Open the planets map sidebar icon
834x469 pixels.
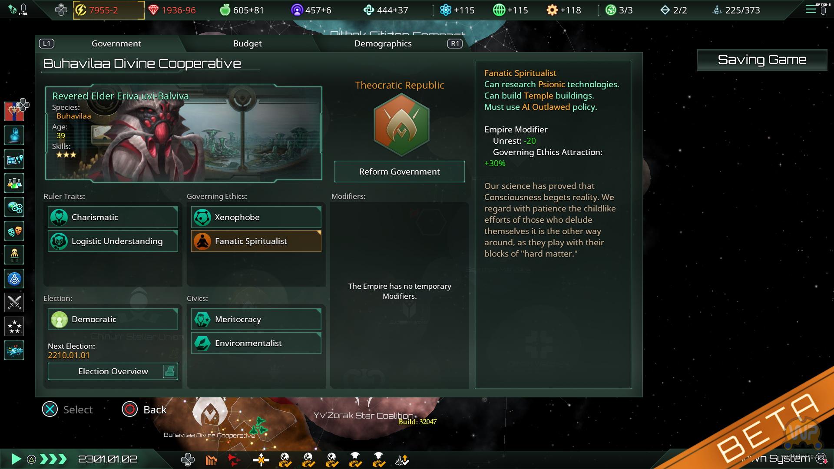(x=14, y=159)
